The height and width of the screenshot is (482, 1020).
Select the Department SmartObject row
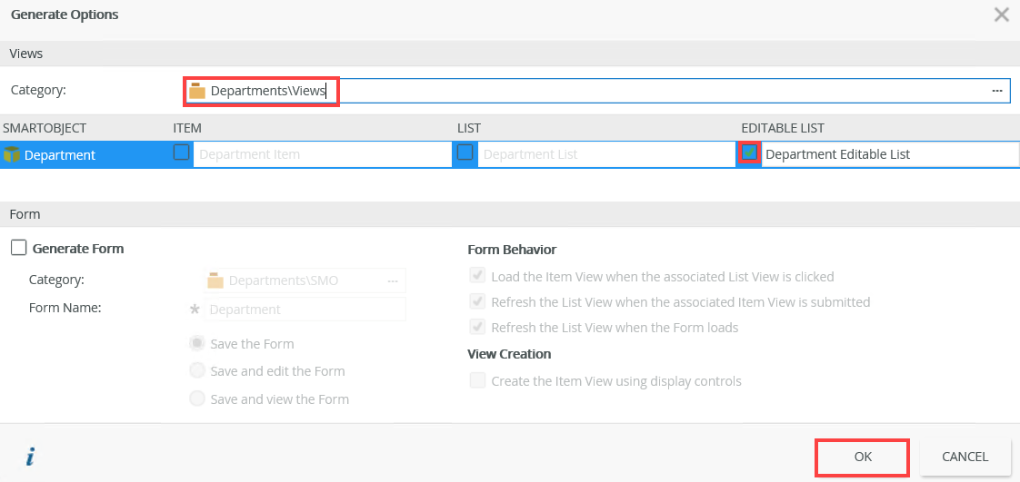click(60, 154)
